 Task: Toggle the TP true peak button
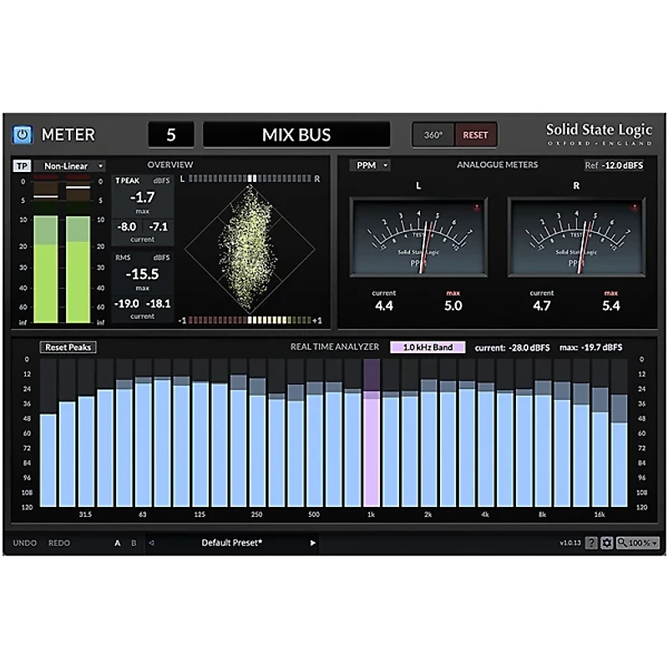pos(21,165)
